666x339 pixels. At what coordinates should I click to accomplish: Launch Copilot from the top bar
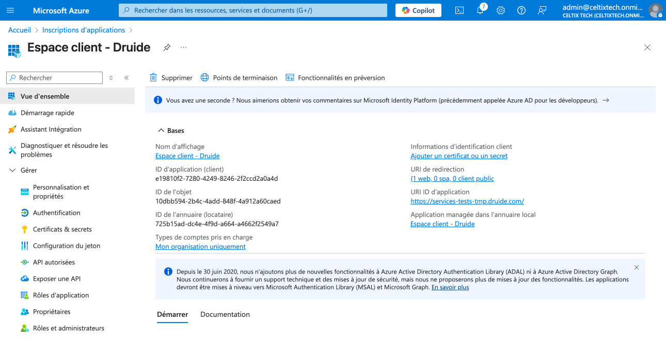coord(418,10)
